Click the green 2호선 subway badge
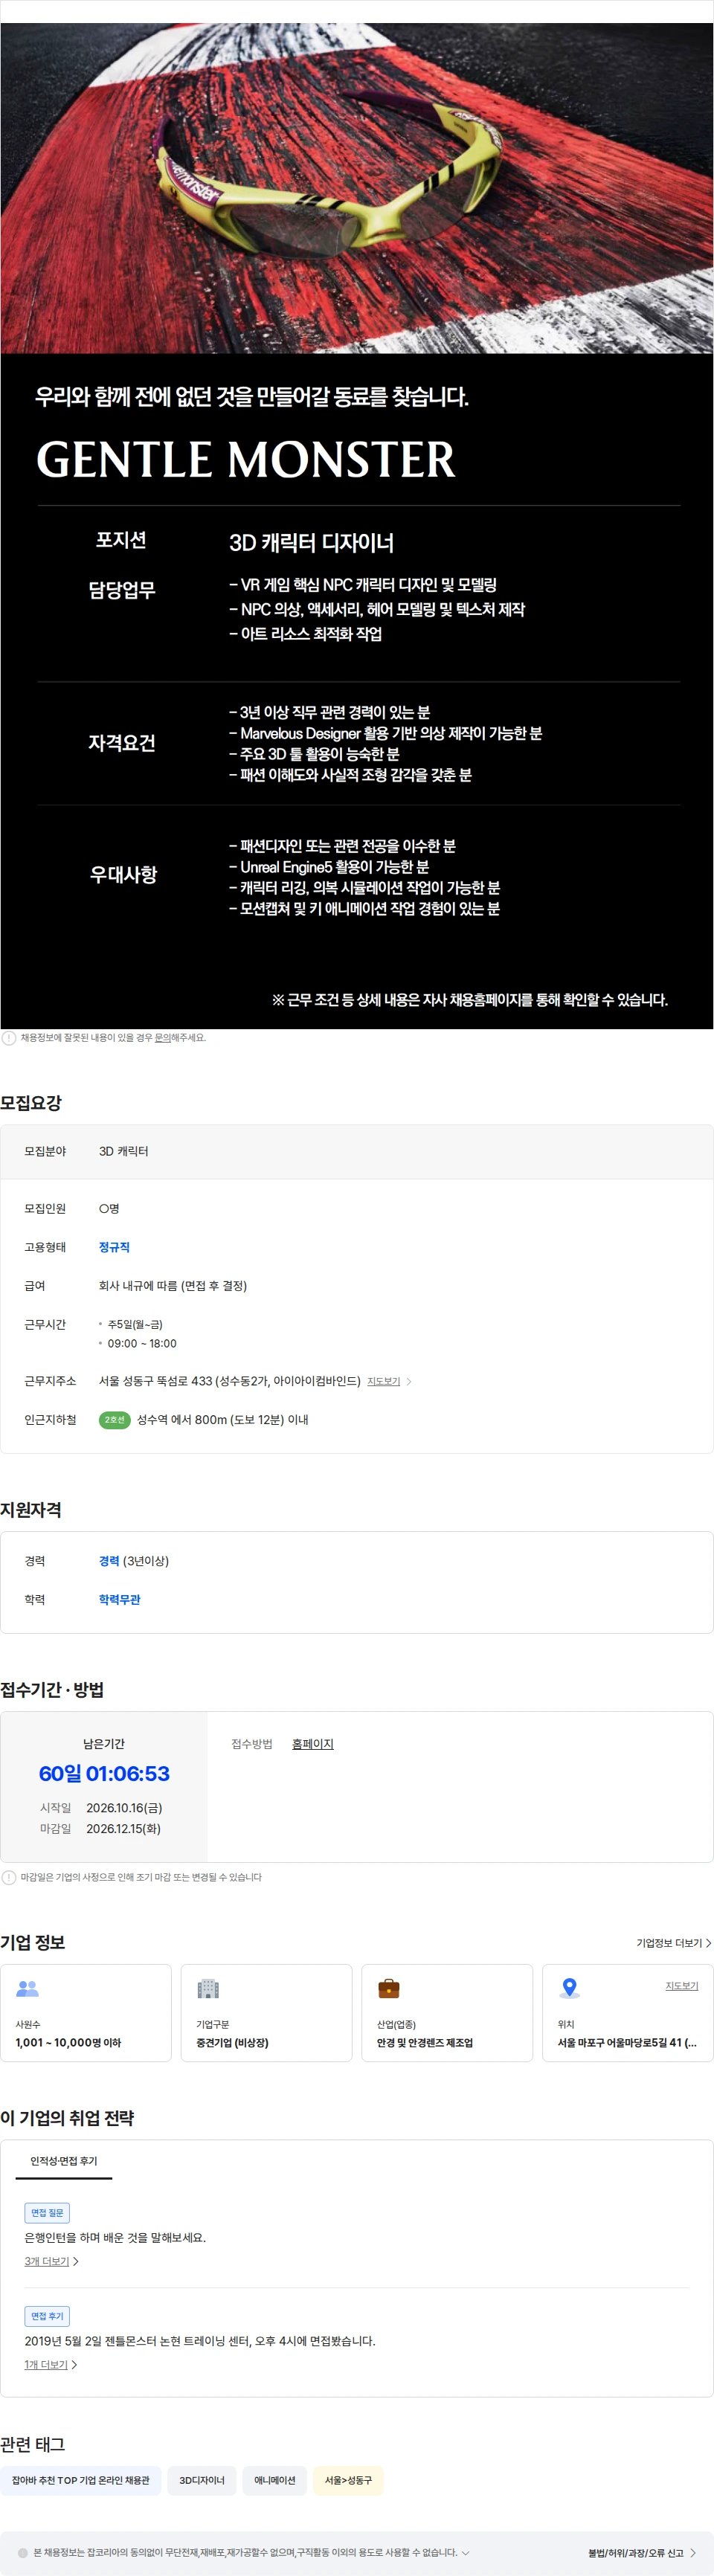The width and height of the screenshot is (714, 2576). [x=115, y=1419]
